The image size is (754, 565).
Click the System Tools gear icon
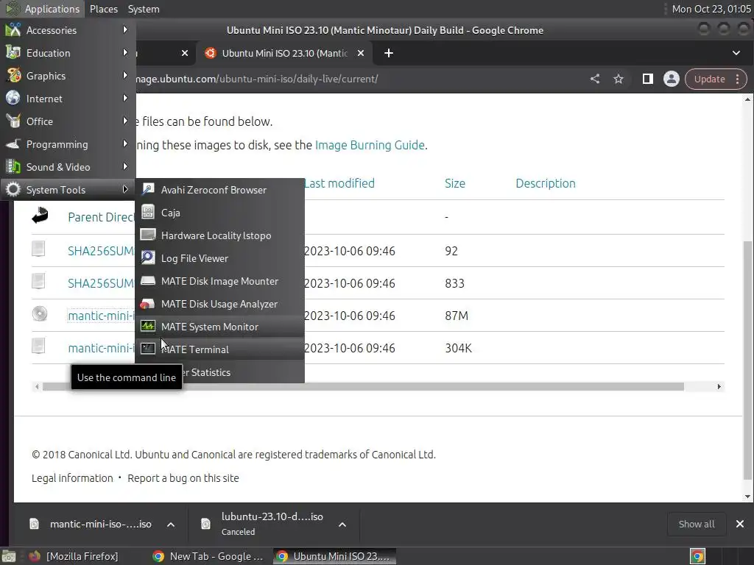(13, 190)
